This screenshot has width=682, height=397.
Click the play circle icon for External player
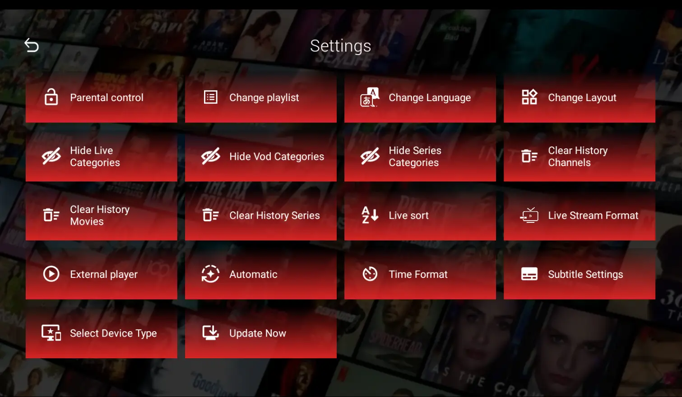[51, 274]
